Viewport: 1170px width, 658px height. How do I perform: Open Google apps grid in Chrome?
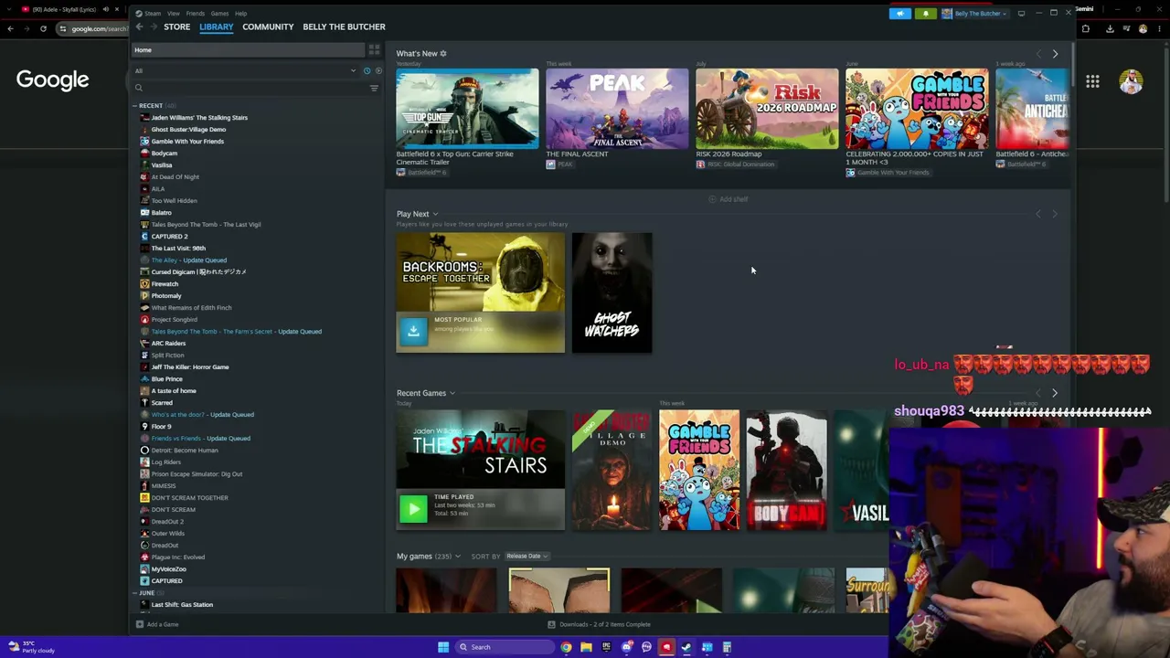pos(1092,82)
